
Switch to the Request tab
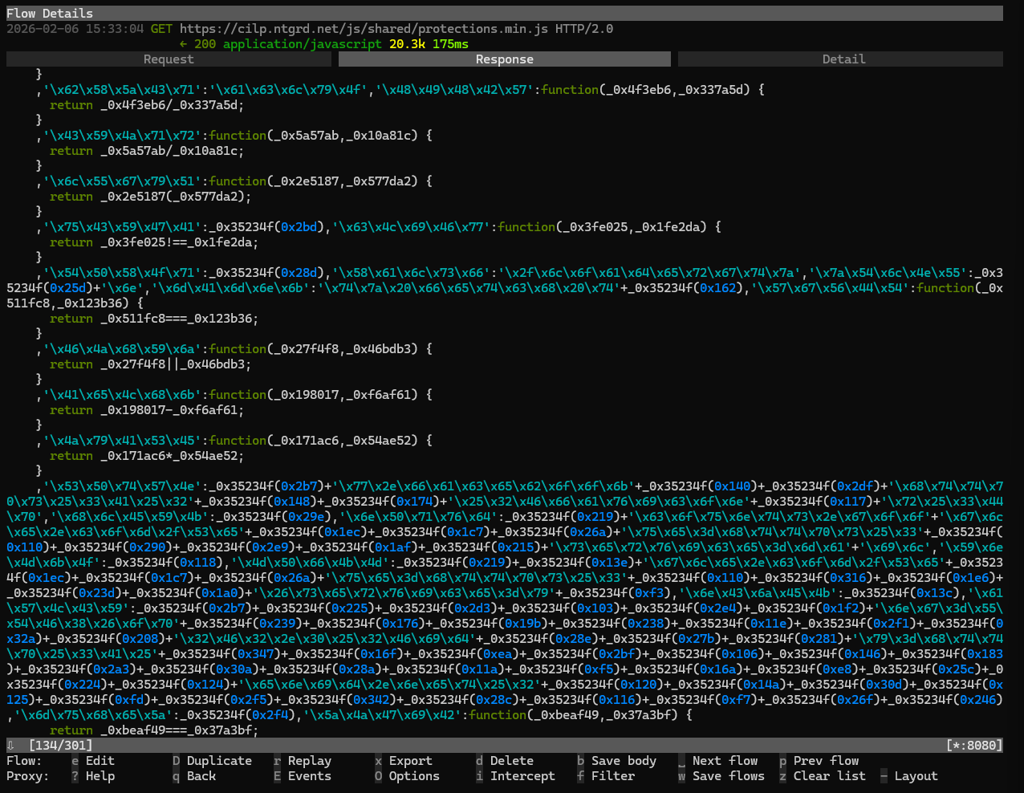pos(168,59)
